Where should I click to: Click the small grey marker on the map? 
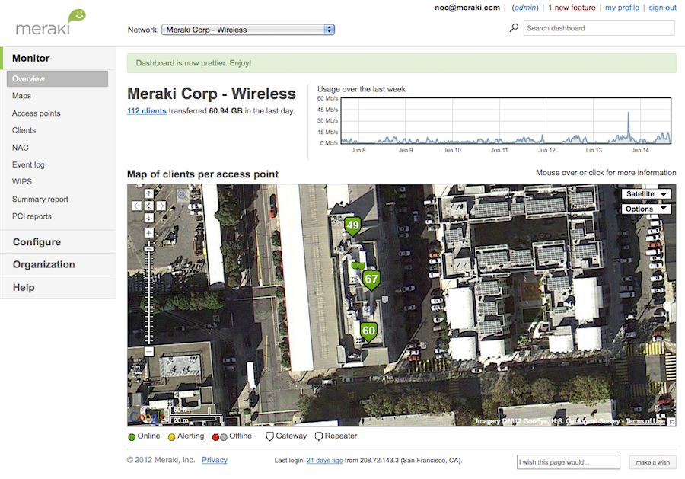(x=385, y=299)
